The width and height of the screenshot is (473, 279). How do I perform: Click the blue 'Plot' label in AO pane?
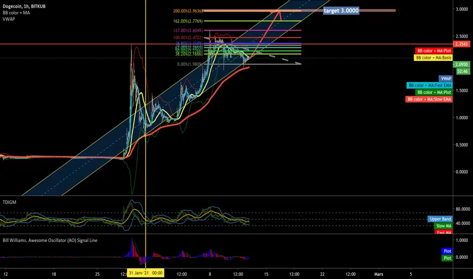(x=447, y=251)
